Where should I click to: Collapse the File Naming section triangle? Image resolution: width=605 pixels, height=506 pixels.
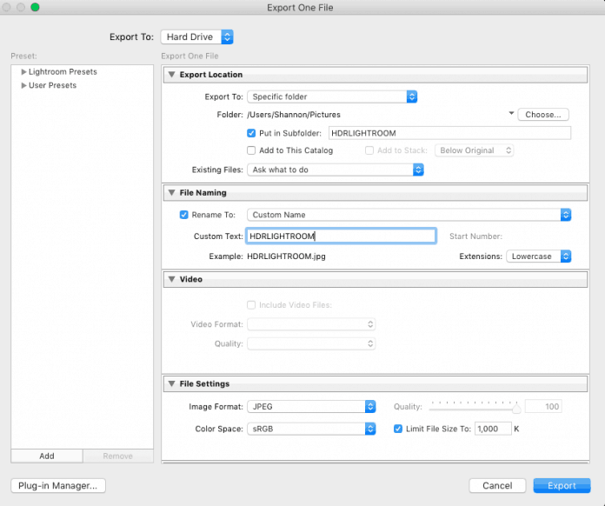[x=171, y=193]
